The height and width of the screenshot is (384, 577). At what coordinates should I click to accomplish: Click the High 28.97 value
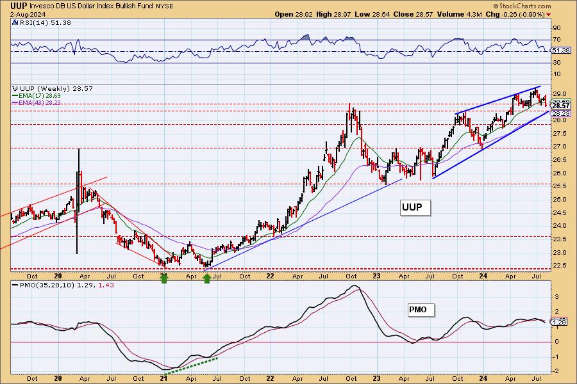click(x=333, y=14)
